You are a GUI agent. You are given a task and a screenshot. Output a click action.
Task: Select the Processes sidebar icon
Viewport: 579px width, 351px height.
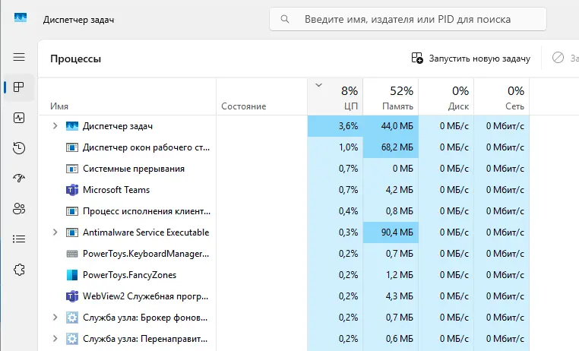(19, 87)
